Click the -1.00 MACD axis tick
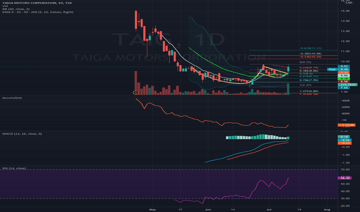This screenshot has width=360, height=212. point(345,155)
